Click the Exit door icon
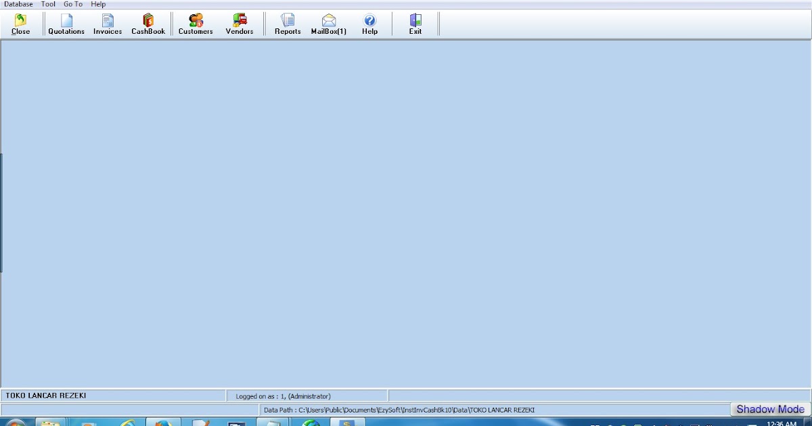812x426 pixels. pos(415,24)
